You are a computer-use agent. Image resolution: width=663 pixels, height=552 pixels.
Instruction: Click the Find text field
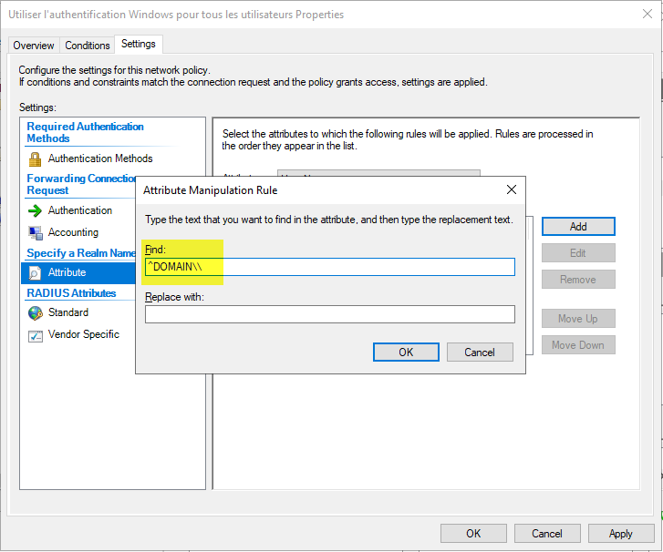point(329,267)
